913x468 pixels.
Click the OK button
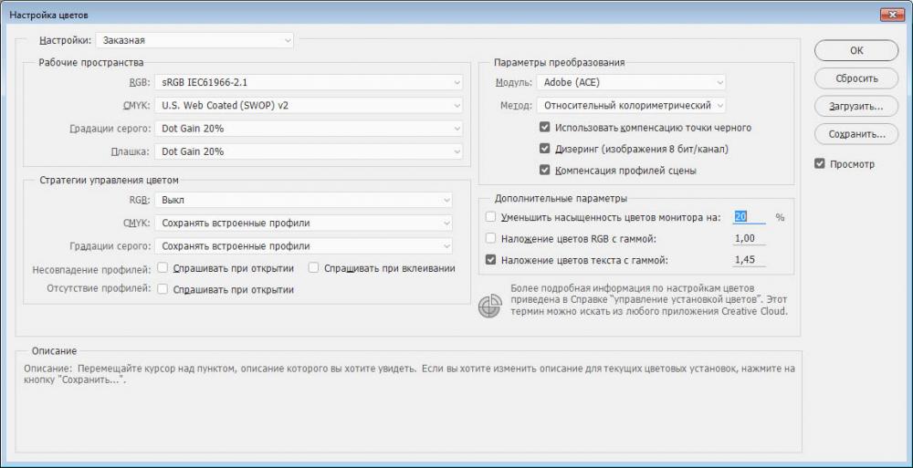tap(856, 50)
